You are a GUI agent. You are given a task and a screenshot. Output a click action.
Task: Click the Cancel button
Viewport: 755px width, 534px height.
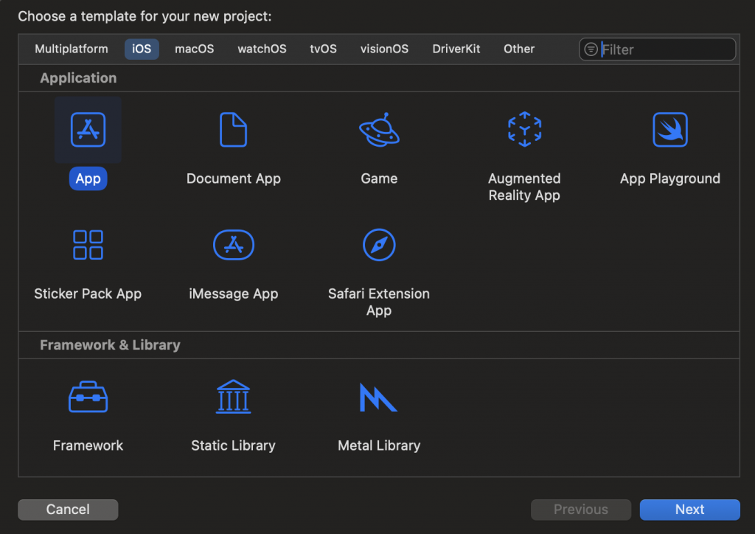point(68,510)
